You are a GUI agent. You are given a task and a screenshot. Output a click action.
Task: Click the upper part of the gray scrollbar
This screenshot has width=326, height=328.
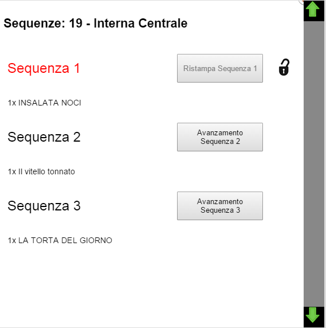(x=314, y=63)
